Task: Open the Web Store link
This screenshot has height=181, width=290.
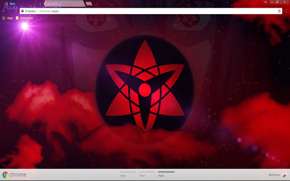Action: (x=274, y=175)
